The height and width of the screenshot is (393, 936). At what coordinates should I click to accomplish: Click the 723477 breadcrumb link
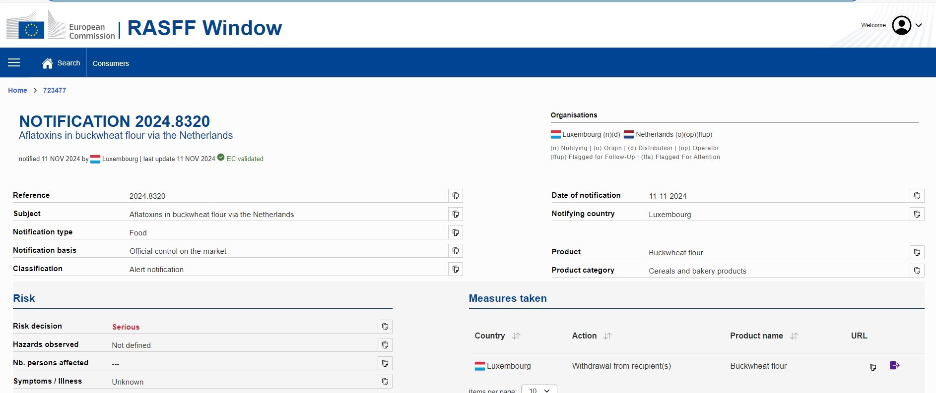55,90
